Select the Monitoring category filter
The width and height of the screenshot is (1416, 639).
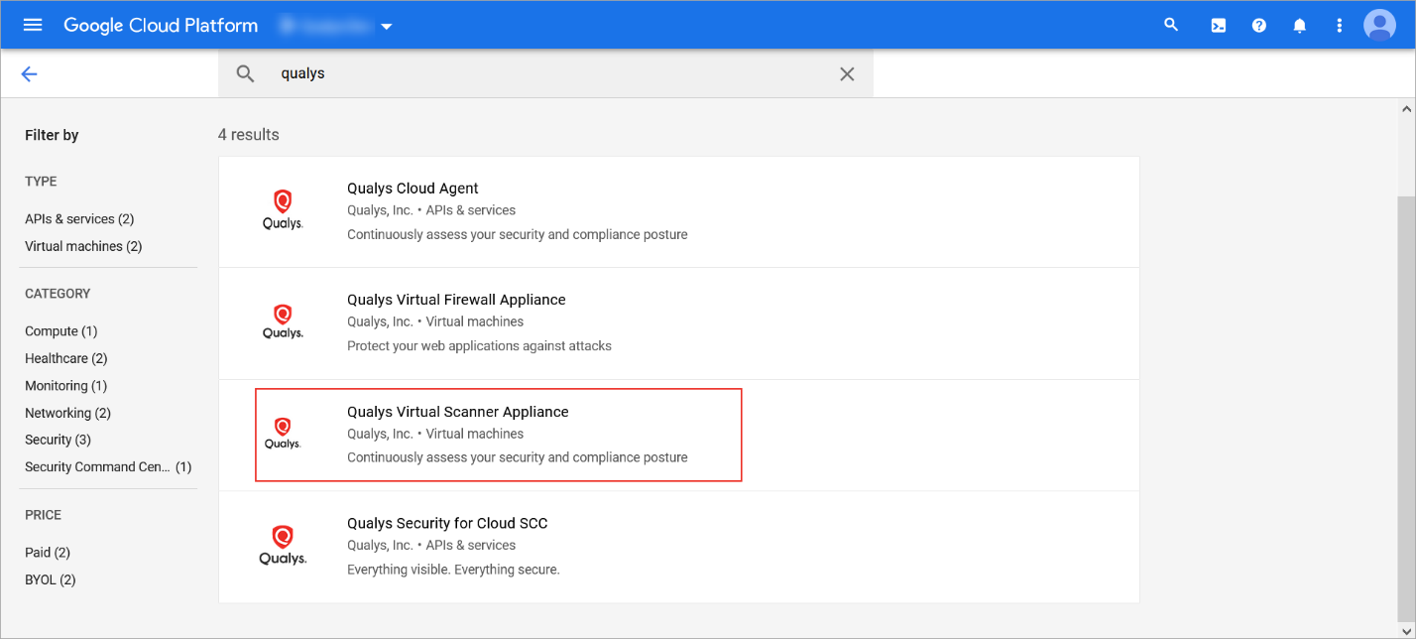pos(65,385)
